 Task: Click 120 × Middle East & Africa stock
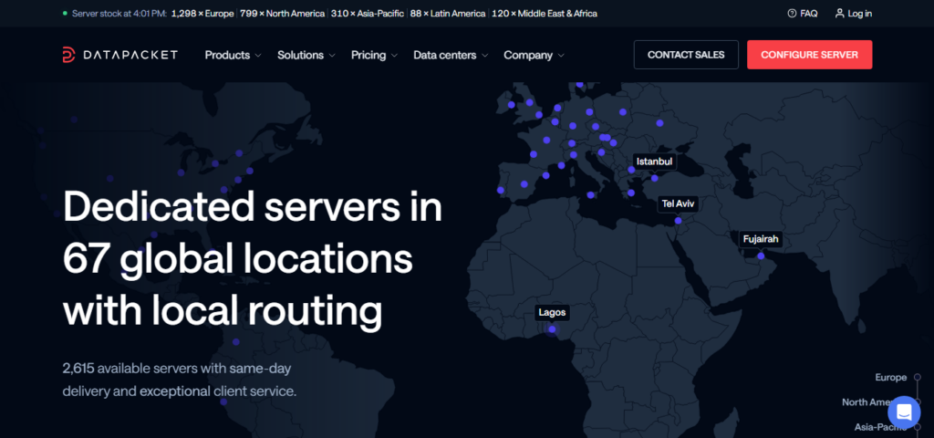545,13
